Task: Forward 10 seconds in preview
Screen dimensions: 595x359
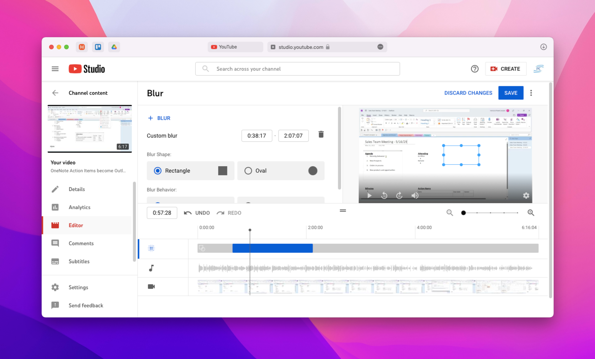Action: click(399, 196)
